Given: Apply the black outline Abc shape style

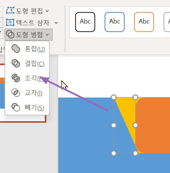Looking at the screenshot, I should point(85,22).
